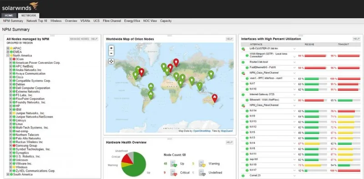Expand the Cisco vendor tree node

coord(10,77)
